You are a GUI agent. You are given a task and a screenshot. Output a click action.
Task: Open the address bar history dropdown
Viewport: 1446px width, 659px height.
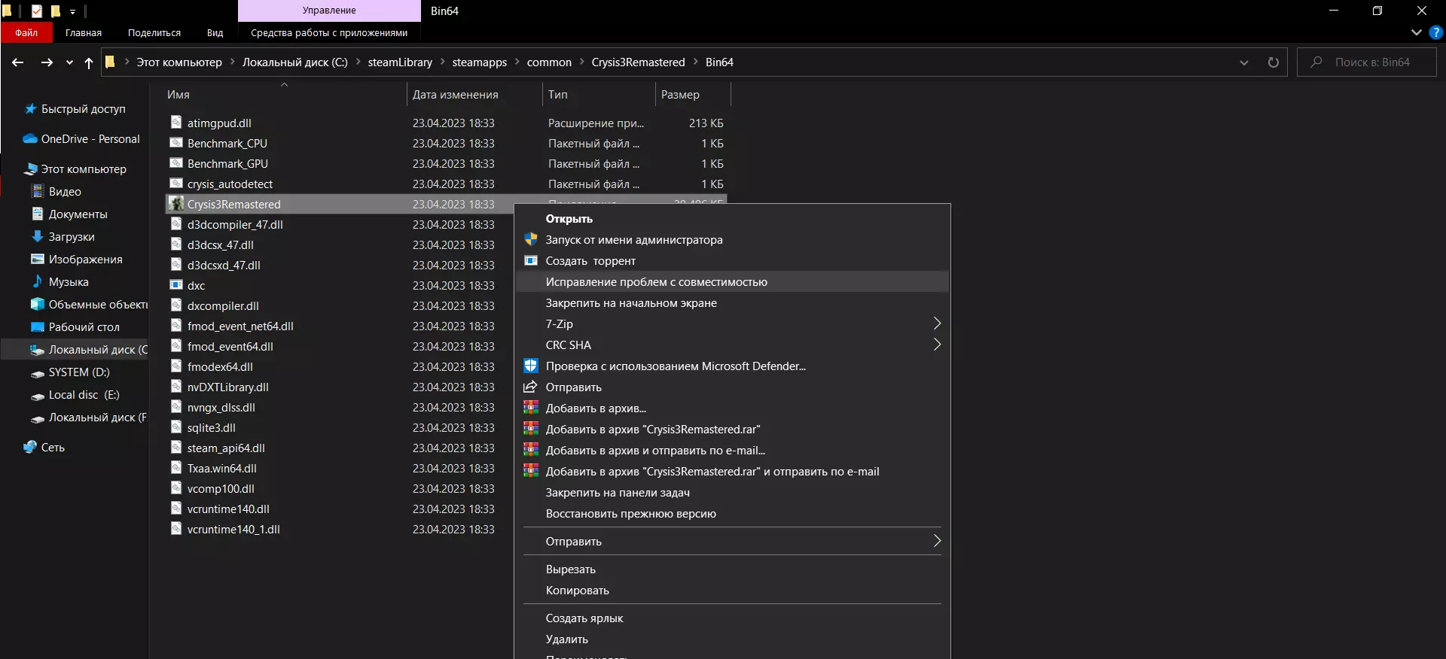pyautogui.click(x=1244, y=62)
